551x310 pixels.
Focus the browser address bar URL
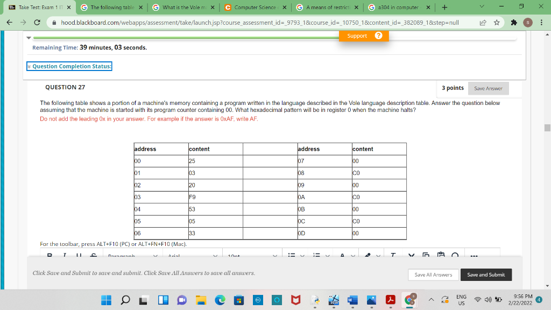260,23
